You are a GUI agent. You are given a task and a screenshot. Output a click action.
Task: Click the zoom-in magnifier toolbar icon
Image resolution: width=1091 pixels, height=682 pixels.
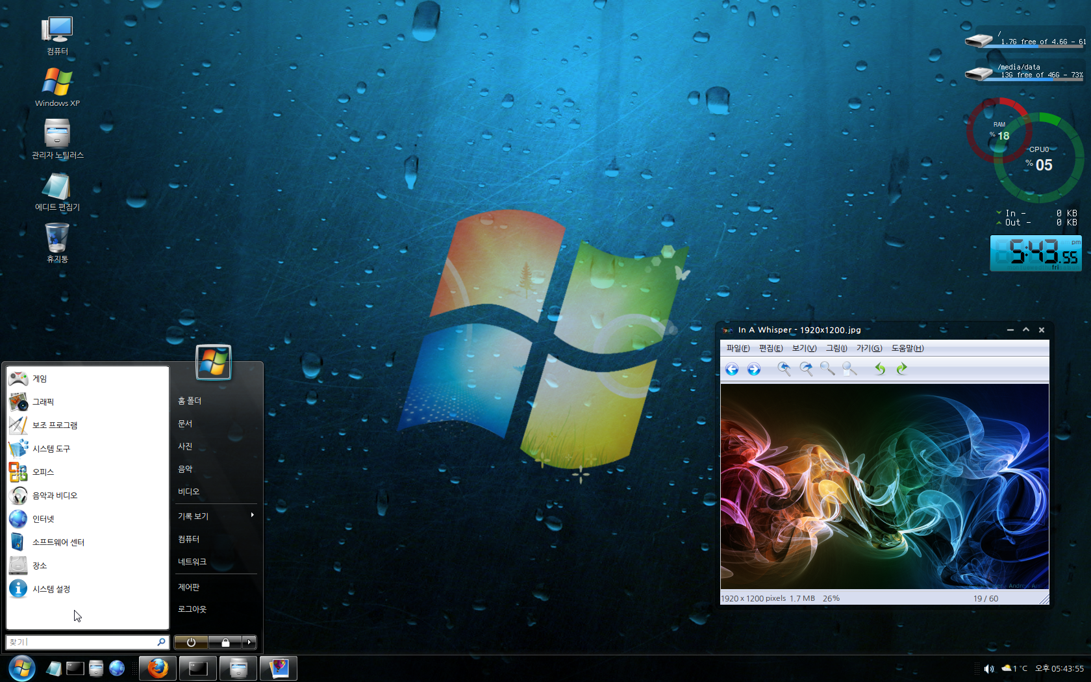(784, 369)
